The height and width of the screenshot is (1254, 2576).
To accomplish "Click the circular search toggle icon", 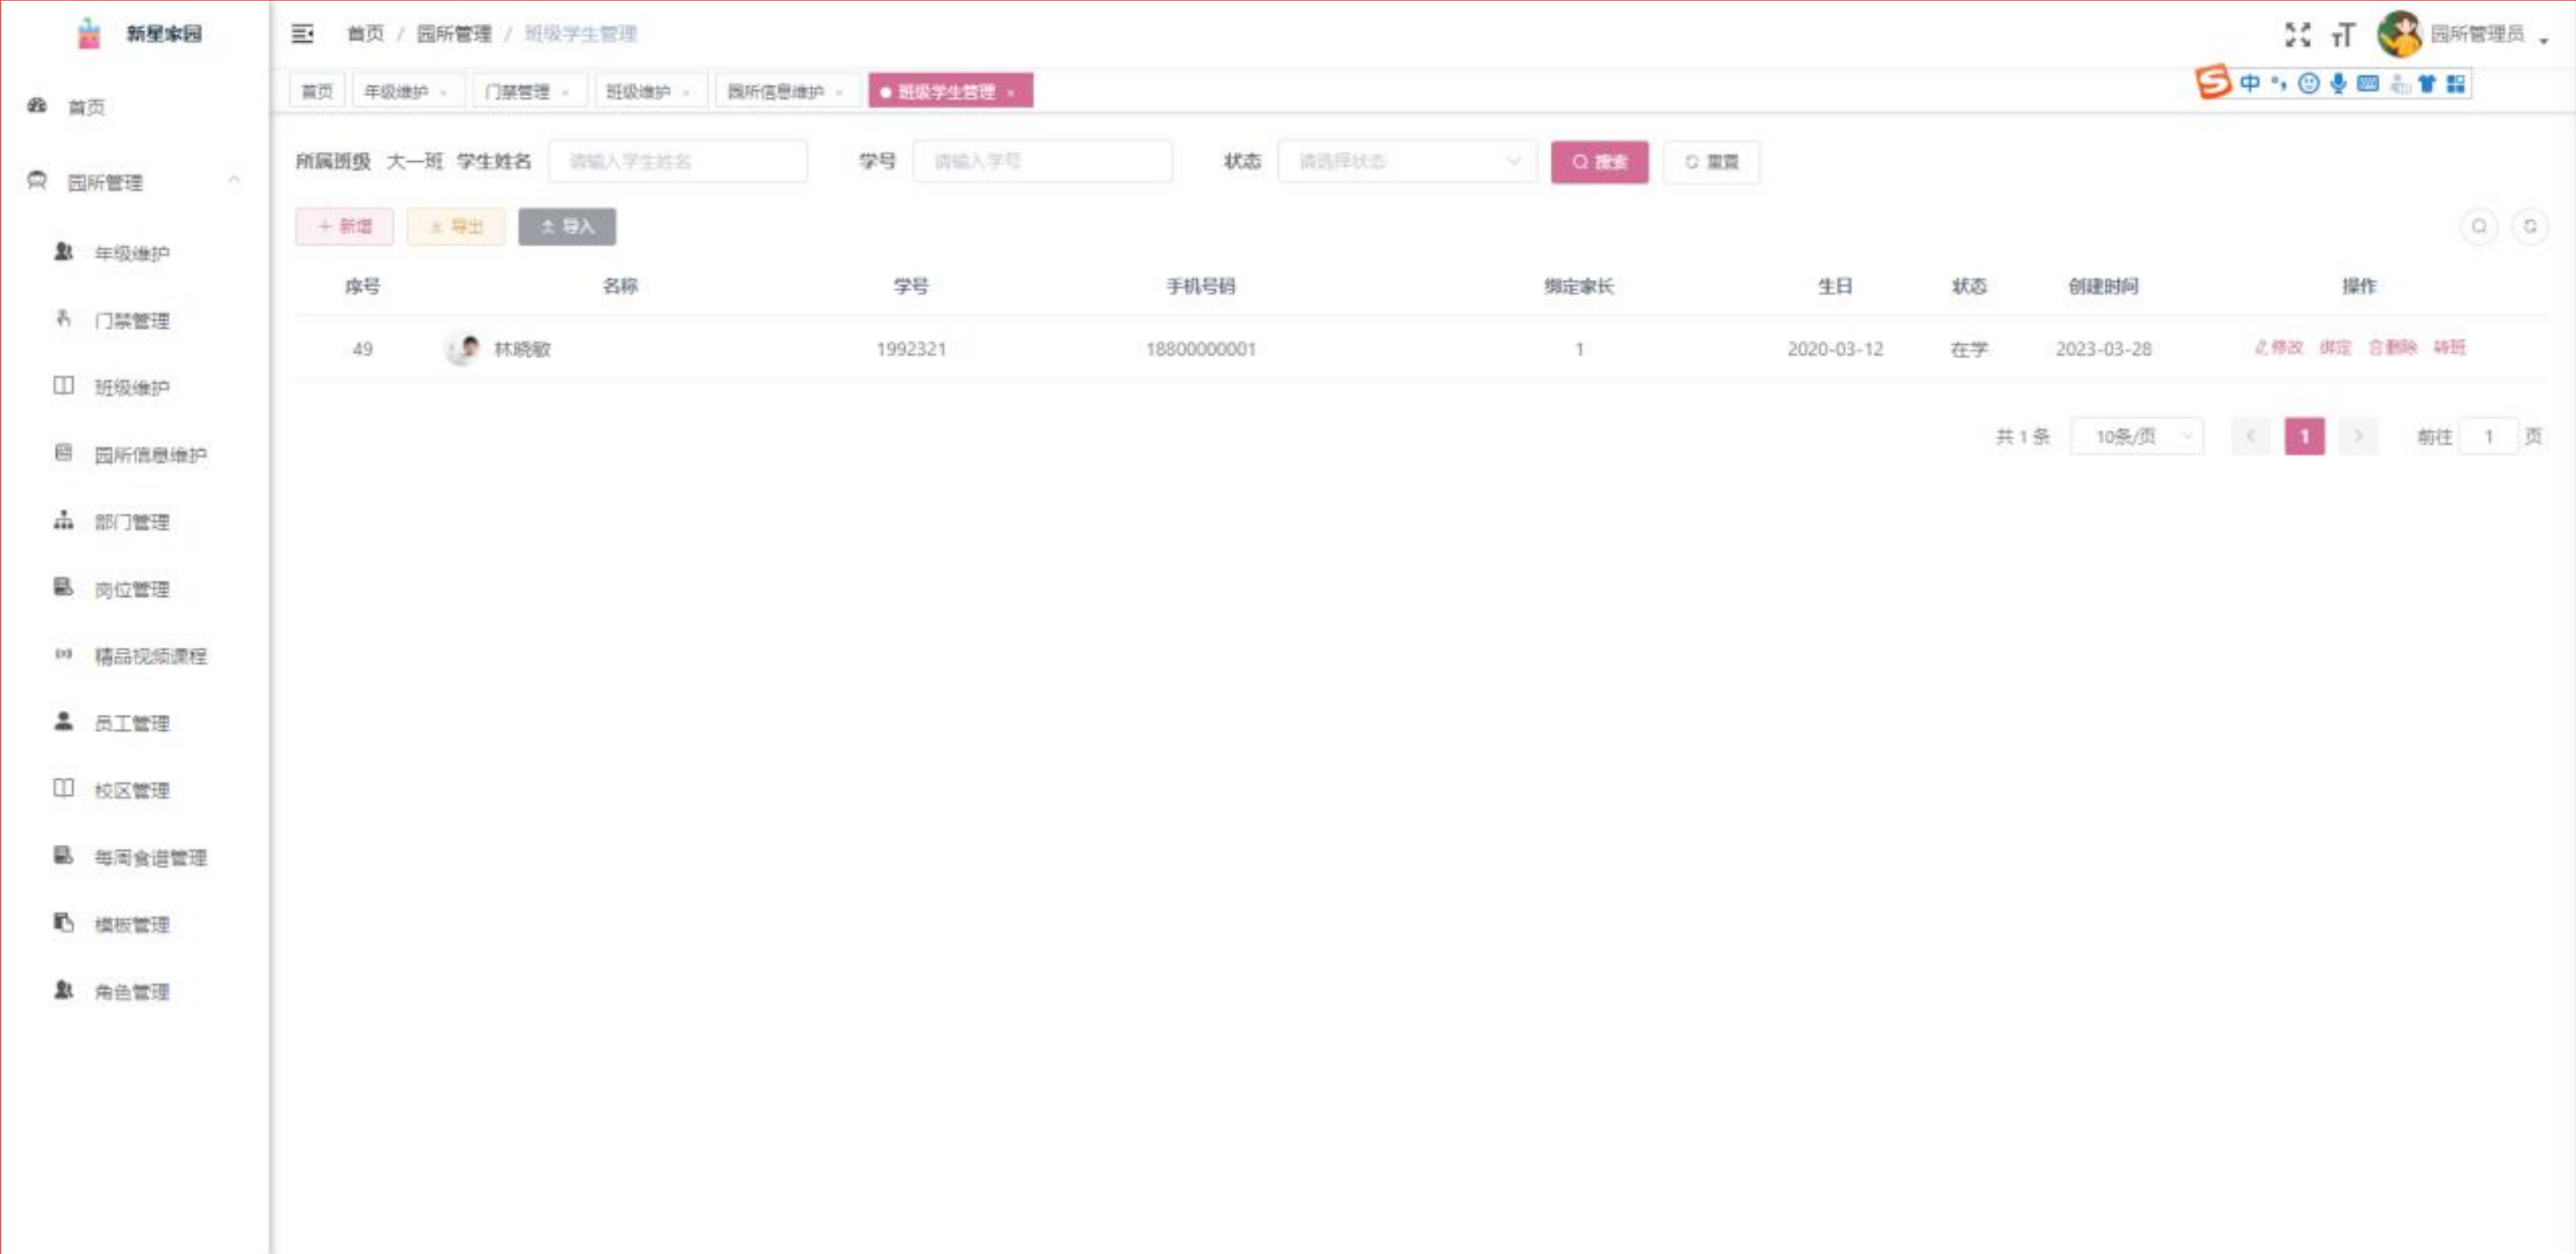I will [2478, 227].
